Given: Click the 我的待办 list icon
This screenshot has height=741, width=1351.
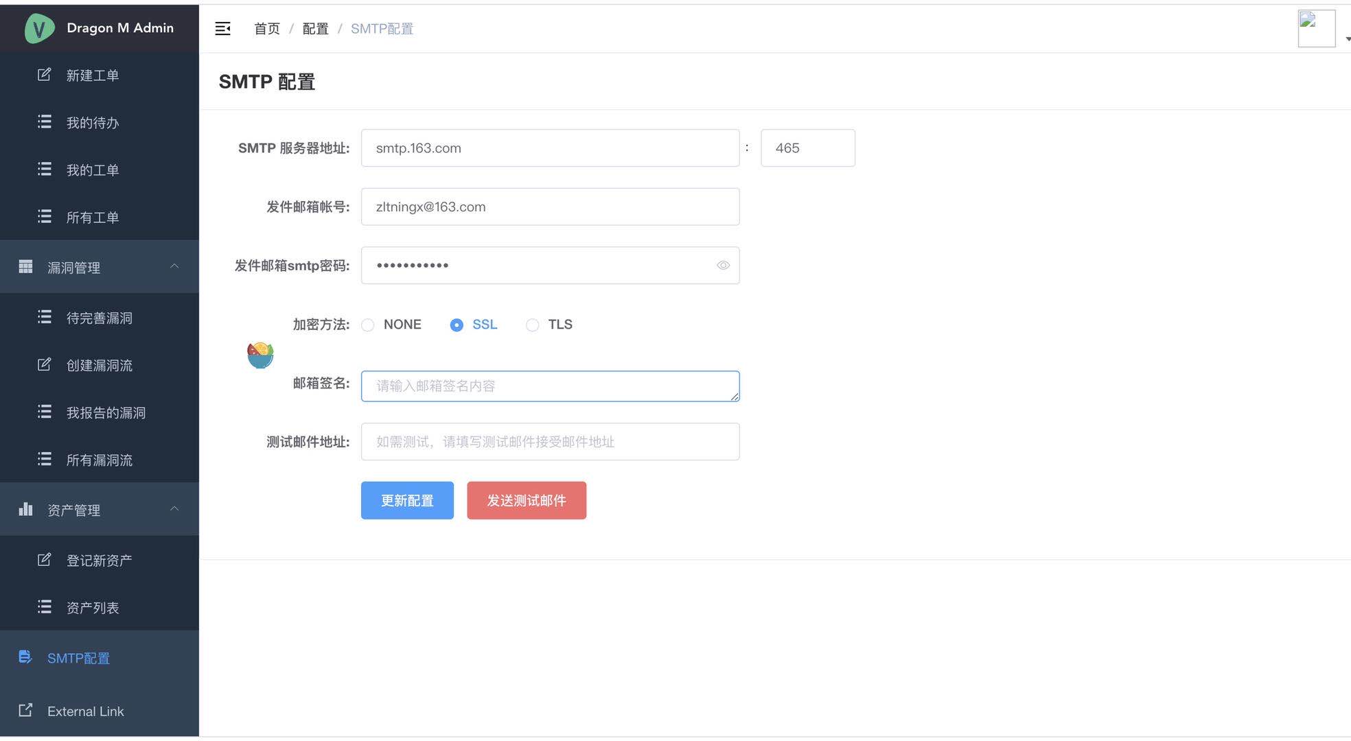Looking at the screenshot, I should click(x=44, y=122).
